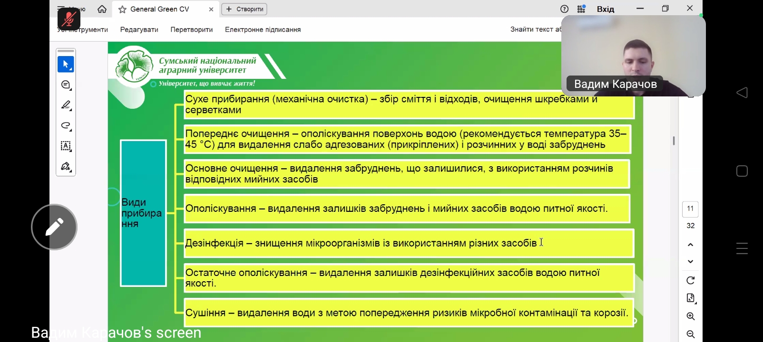The image size is (763, 342).
Task: Go to the next page using down chevron
Action: pyautogui.click(x=691, y=261)
